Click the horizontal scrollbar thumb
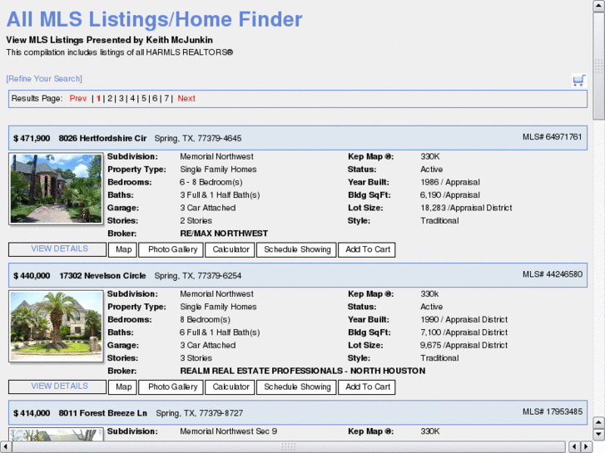The width and height of the screenshot is (605, 453). point(289,447)
